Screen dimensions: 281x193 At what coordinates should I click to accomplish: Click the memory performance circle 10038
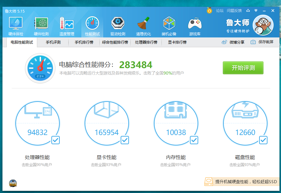tap(176, 123)
